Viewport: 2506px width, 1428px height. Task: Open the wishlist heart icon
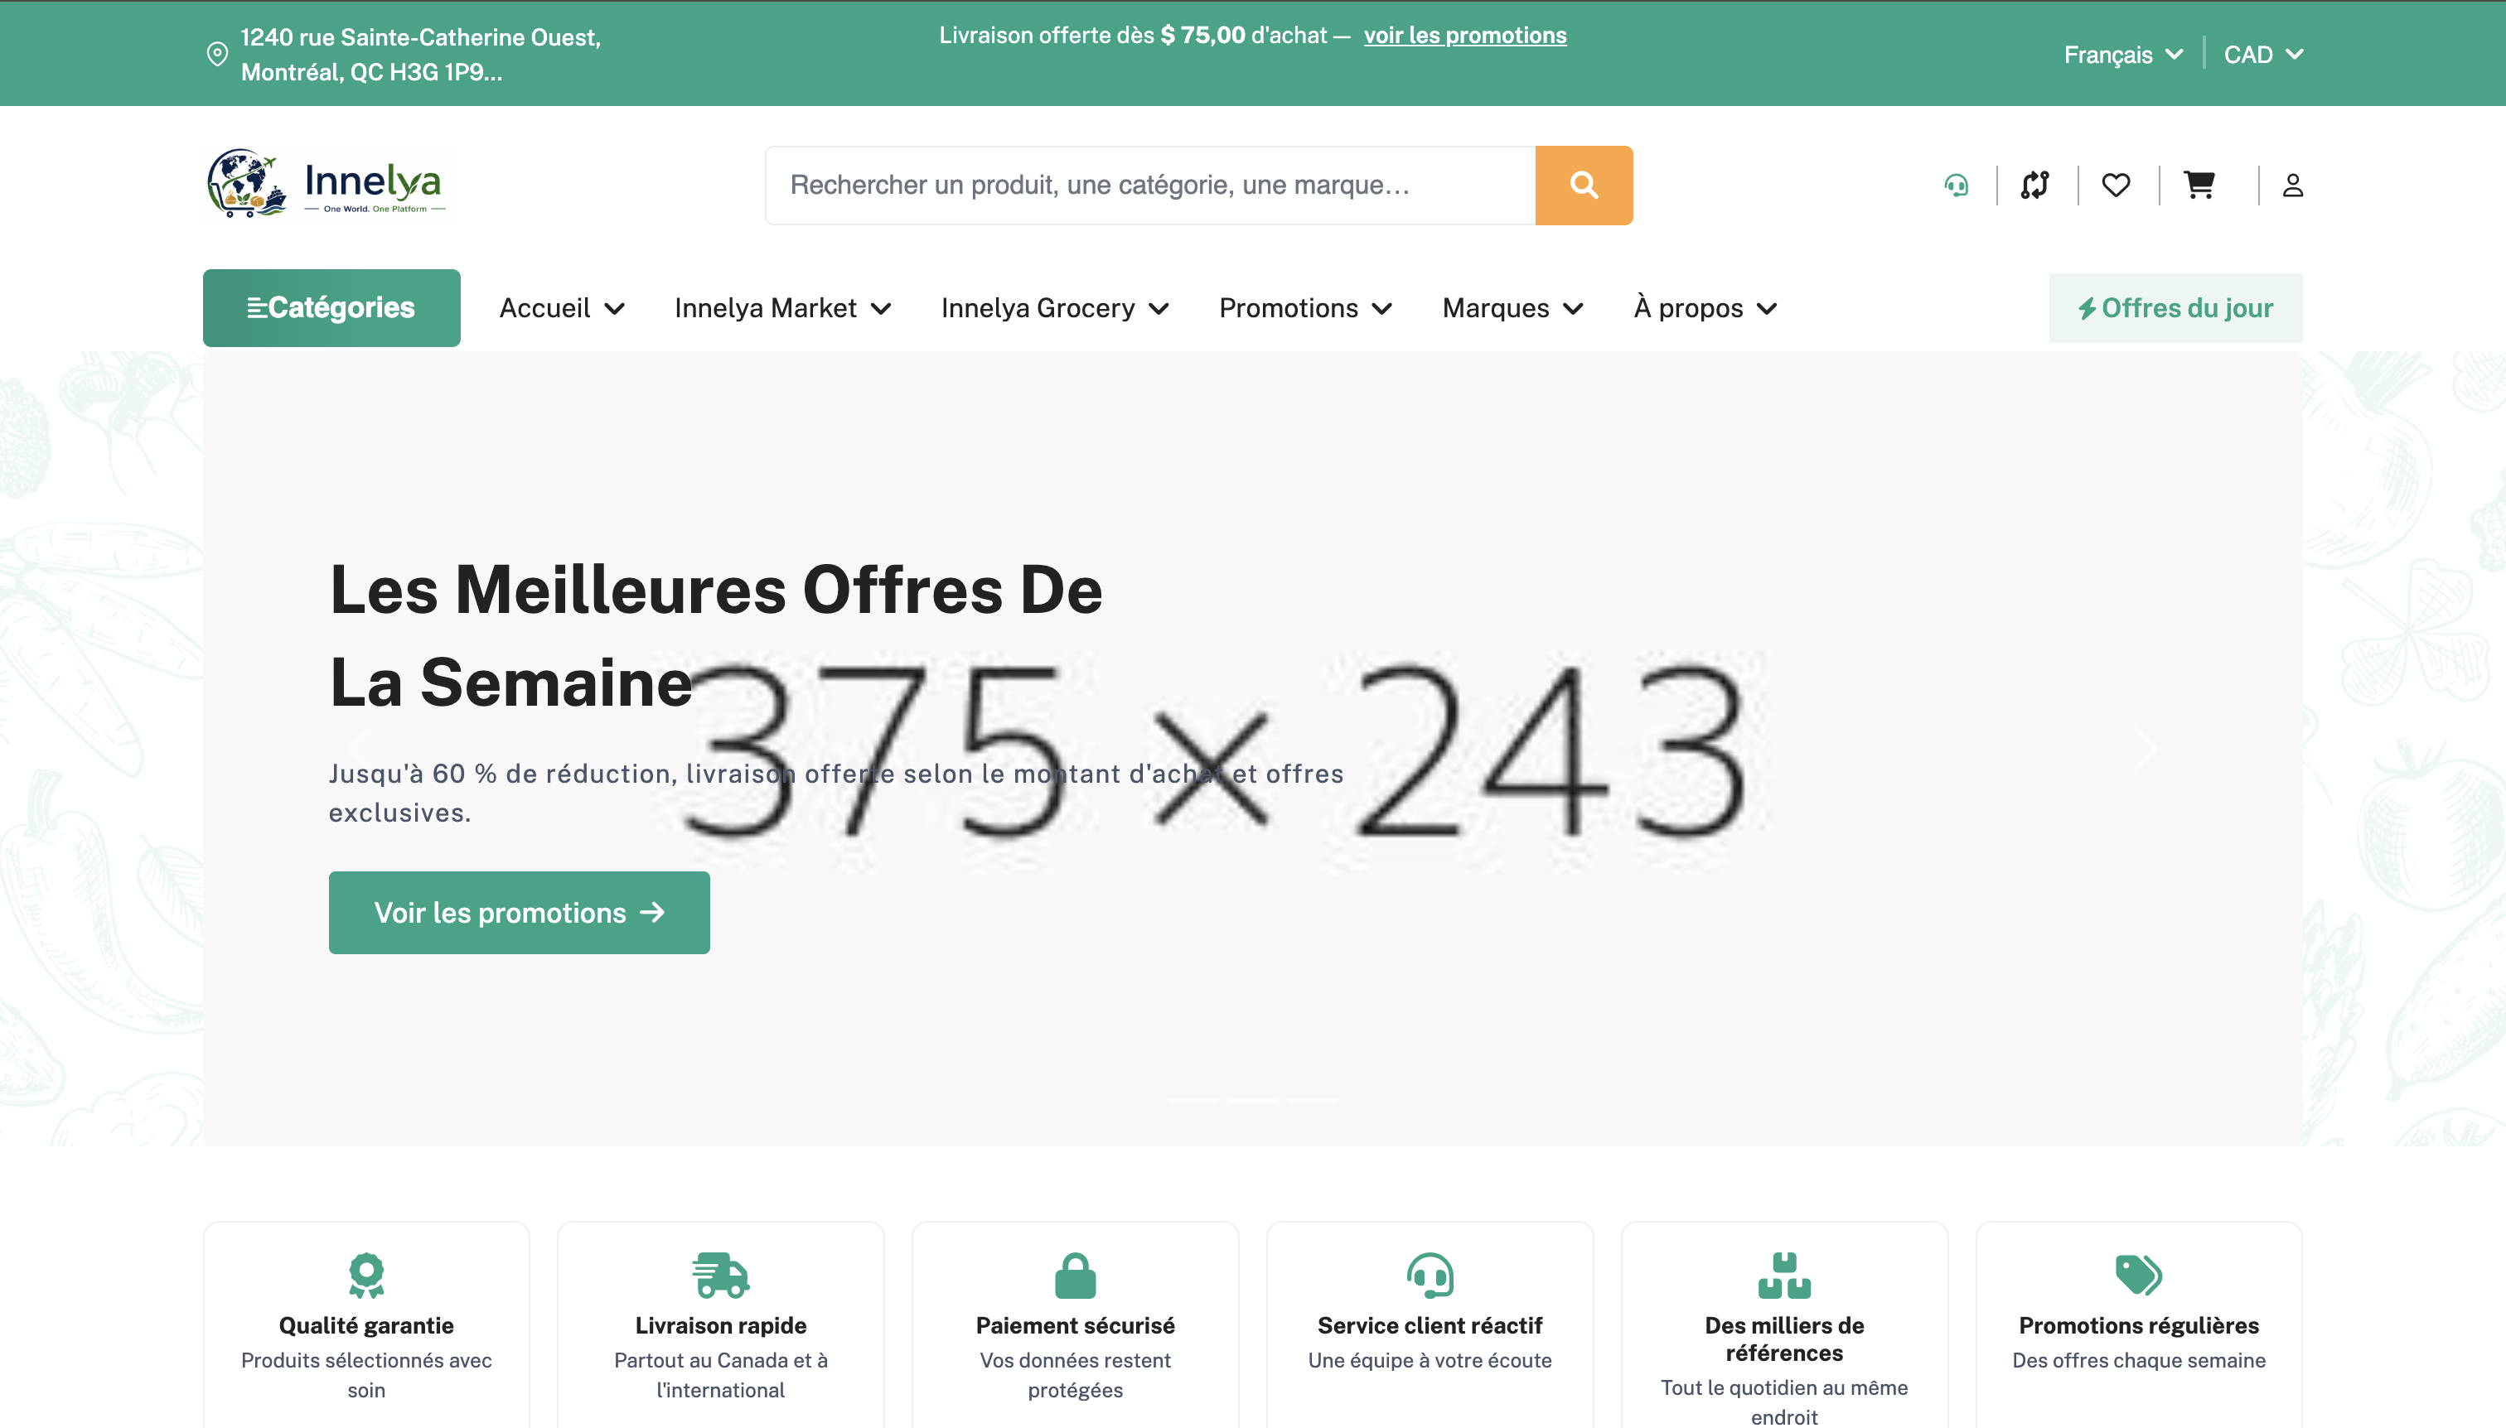click(2117, 186)
